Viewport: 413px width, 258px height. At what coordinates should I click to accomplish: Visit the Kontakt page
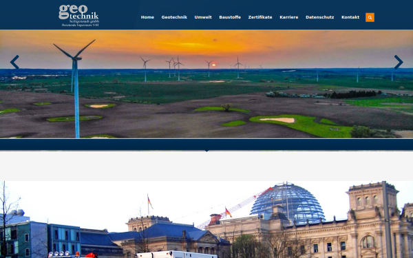[x=350, y=17]
